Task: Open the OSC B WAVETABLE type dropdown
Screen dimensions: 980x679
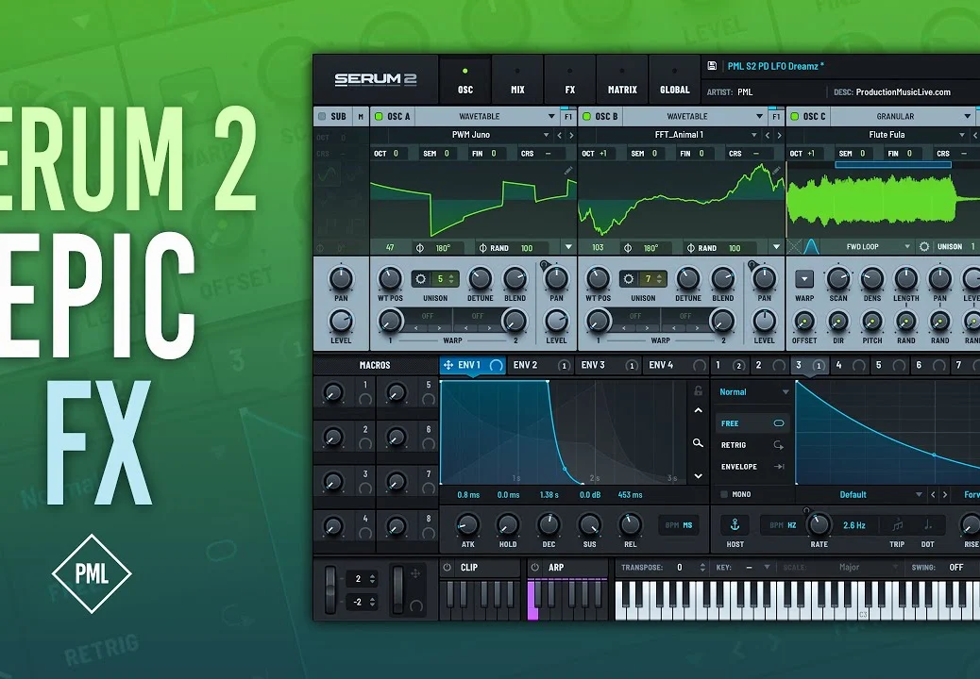Action: (x=694, y=116)
